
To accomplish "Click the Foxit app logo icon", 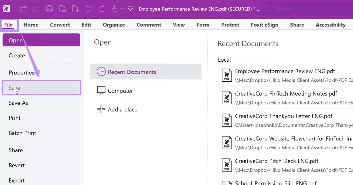I will click(x=7, y=9).
